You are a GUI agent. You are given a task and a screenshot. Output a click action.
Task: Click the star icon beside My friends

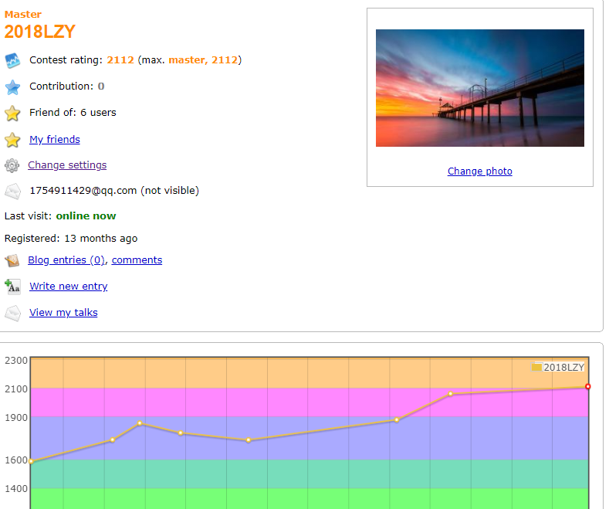coord(12,140)
